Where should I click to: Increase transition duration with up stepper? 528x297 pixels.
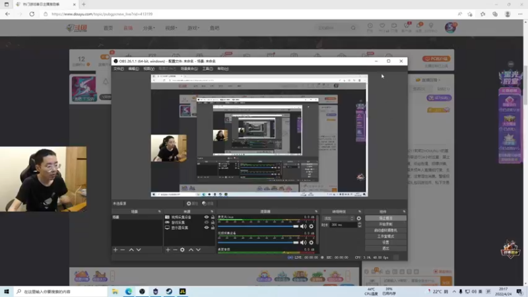click(359, 223)
